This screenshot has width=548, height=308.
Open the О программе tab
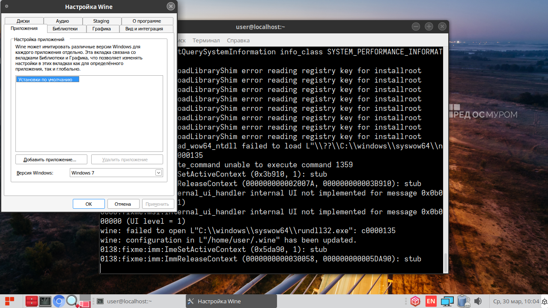(147, 21)
